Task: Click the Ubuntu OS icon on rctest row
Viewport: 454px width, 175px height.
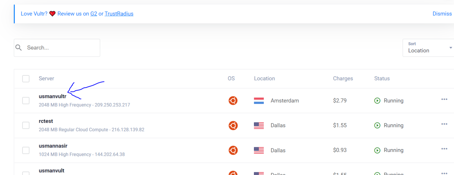Action: [233, 125]
